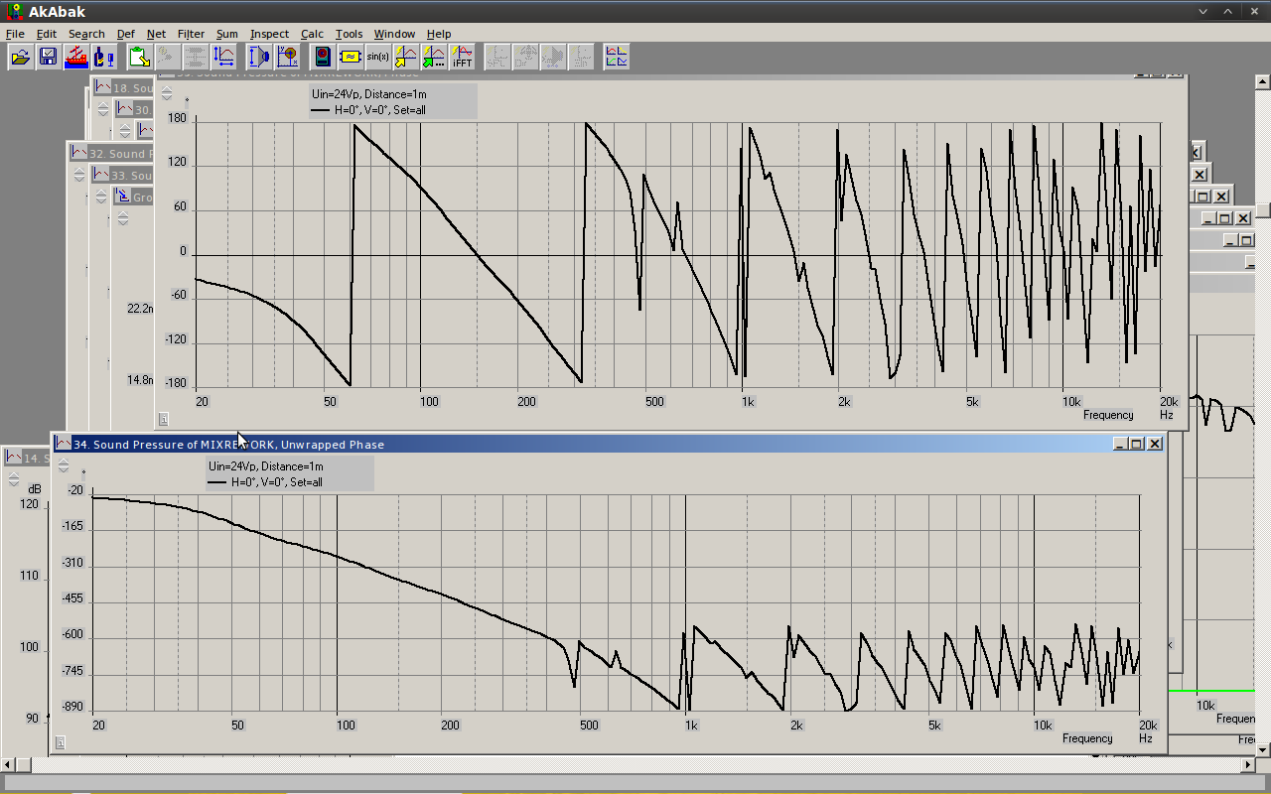Click the down chevron in AkAbak title bar
The height and width of the screenshot is (794, 1271).
pos(1203,11)
